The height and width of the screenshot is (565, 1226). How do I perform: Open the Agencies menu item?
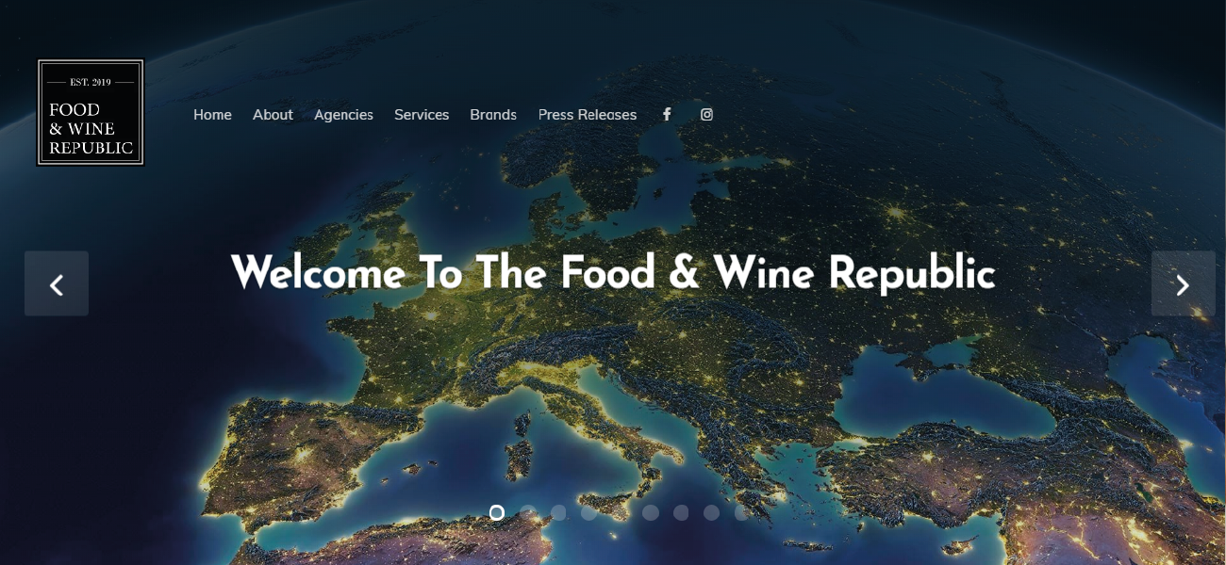tap(343, 114)
